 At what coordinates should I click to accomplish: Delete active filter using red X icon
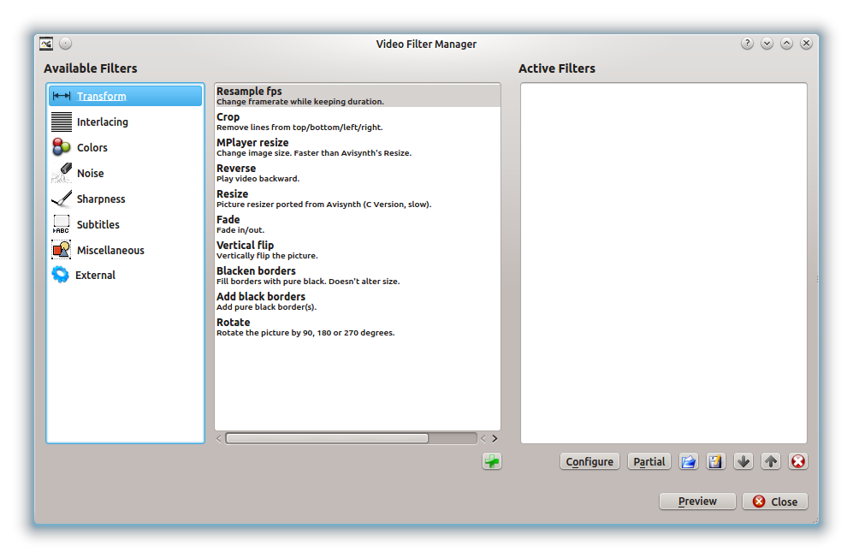tap(797, 461)
